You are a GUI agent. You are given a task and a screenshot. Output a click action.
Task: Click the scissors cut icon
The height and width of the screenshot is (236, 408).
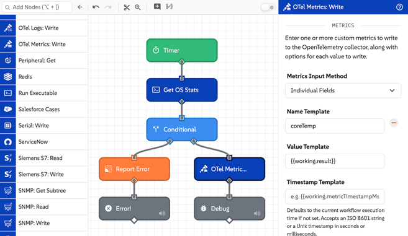127,7
